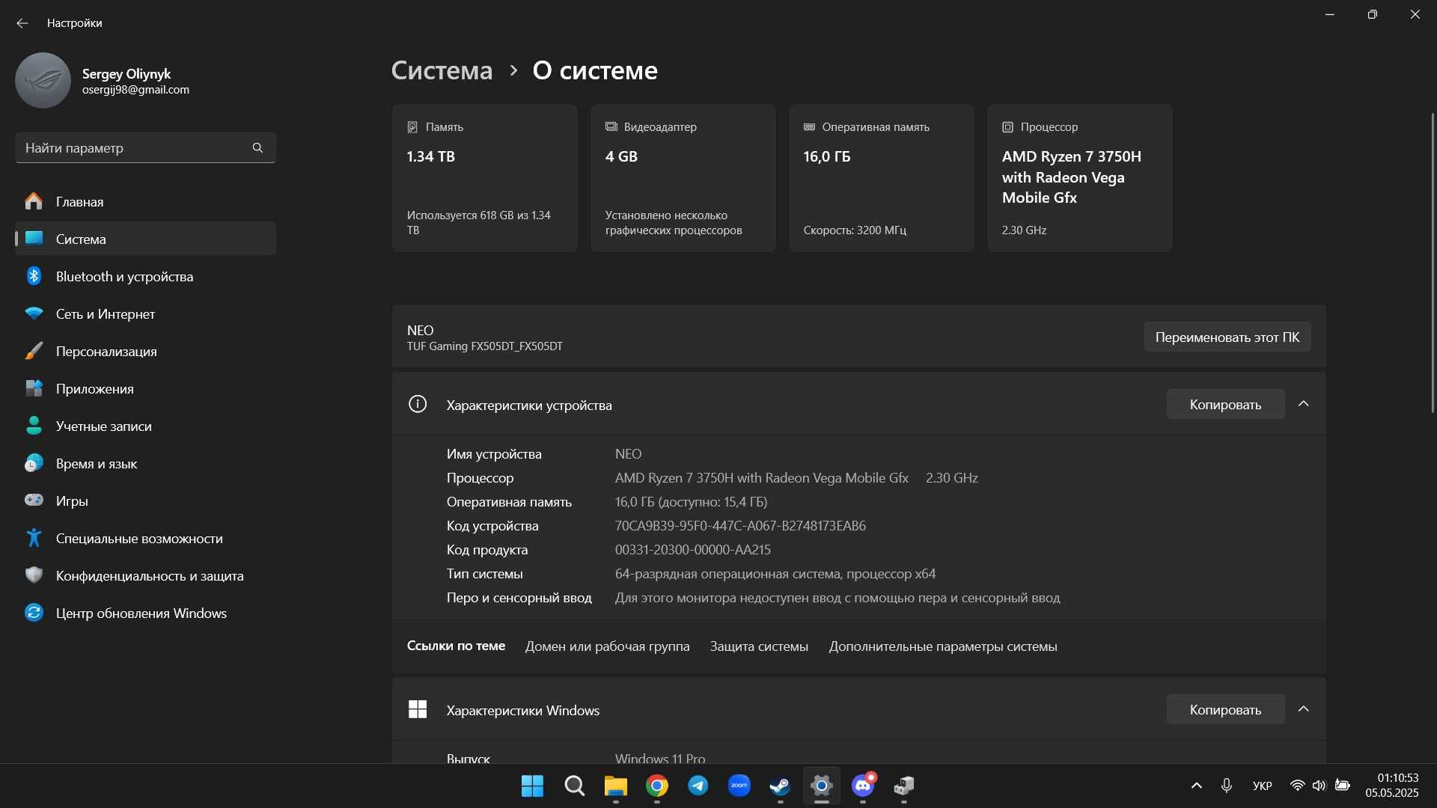The width and height of the screenshot is (1437, 808).
Task: Open 'Приложения' settings
Action: tap(145, 388)
